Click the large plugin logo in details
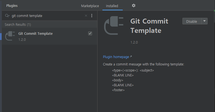The height and width of the screenshot is (112, 215). click(114, 25)
